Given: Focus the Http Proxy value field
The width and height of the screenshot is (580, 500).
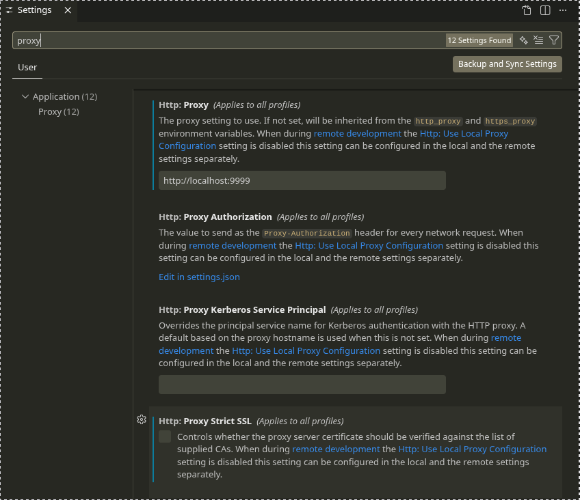Looking at the screenshot, I should pyautogui.click(x=302, y=180).
